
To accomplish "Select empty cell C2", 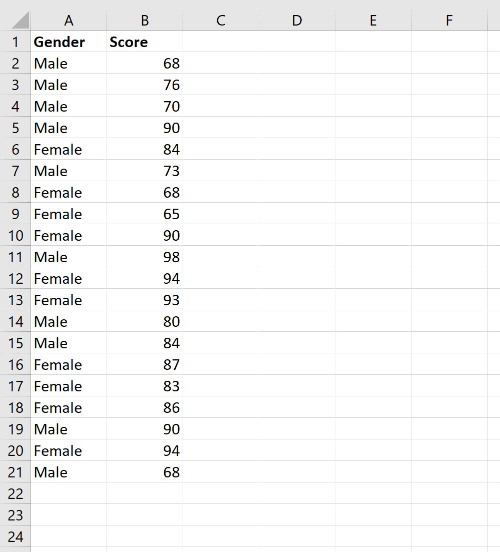I will click(x=220, y=63).
